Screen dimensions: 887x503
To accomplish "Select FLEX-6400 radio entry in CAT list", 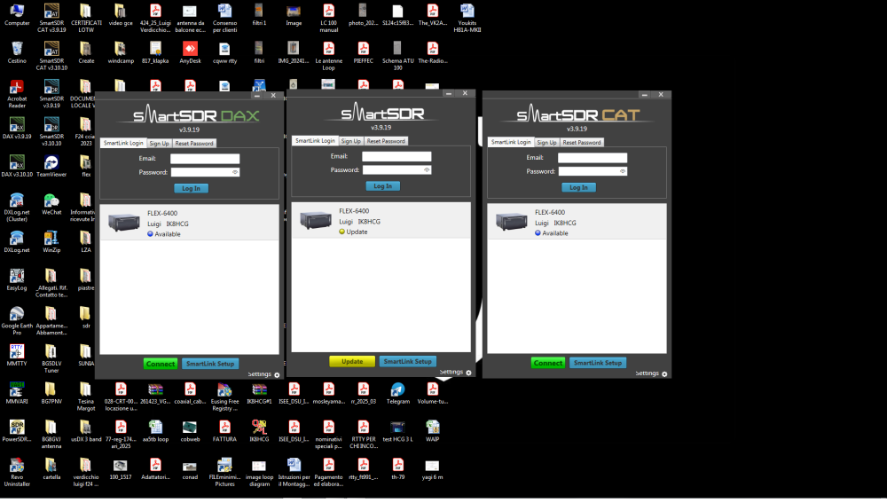I will [x=577, y=222].
